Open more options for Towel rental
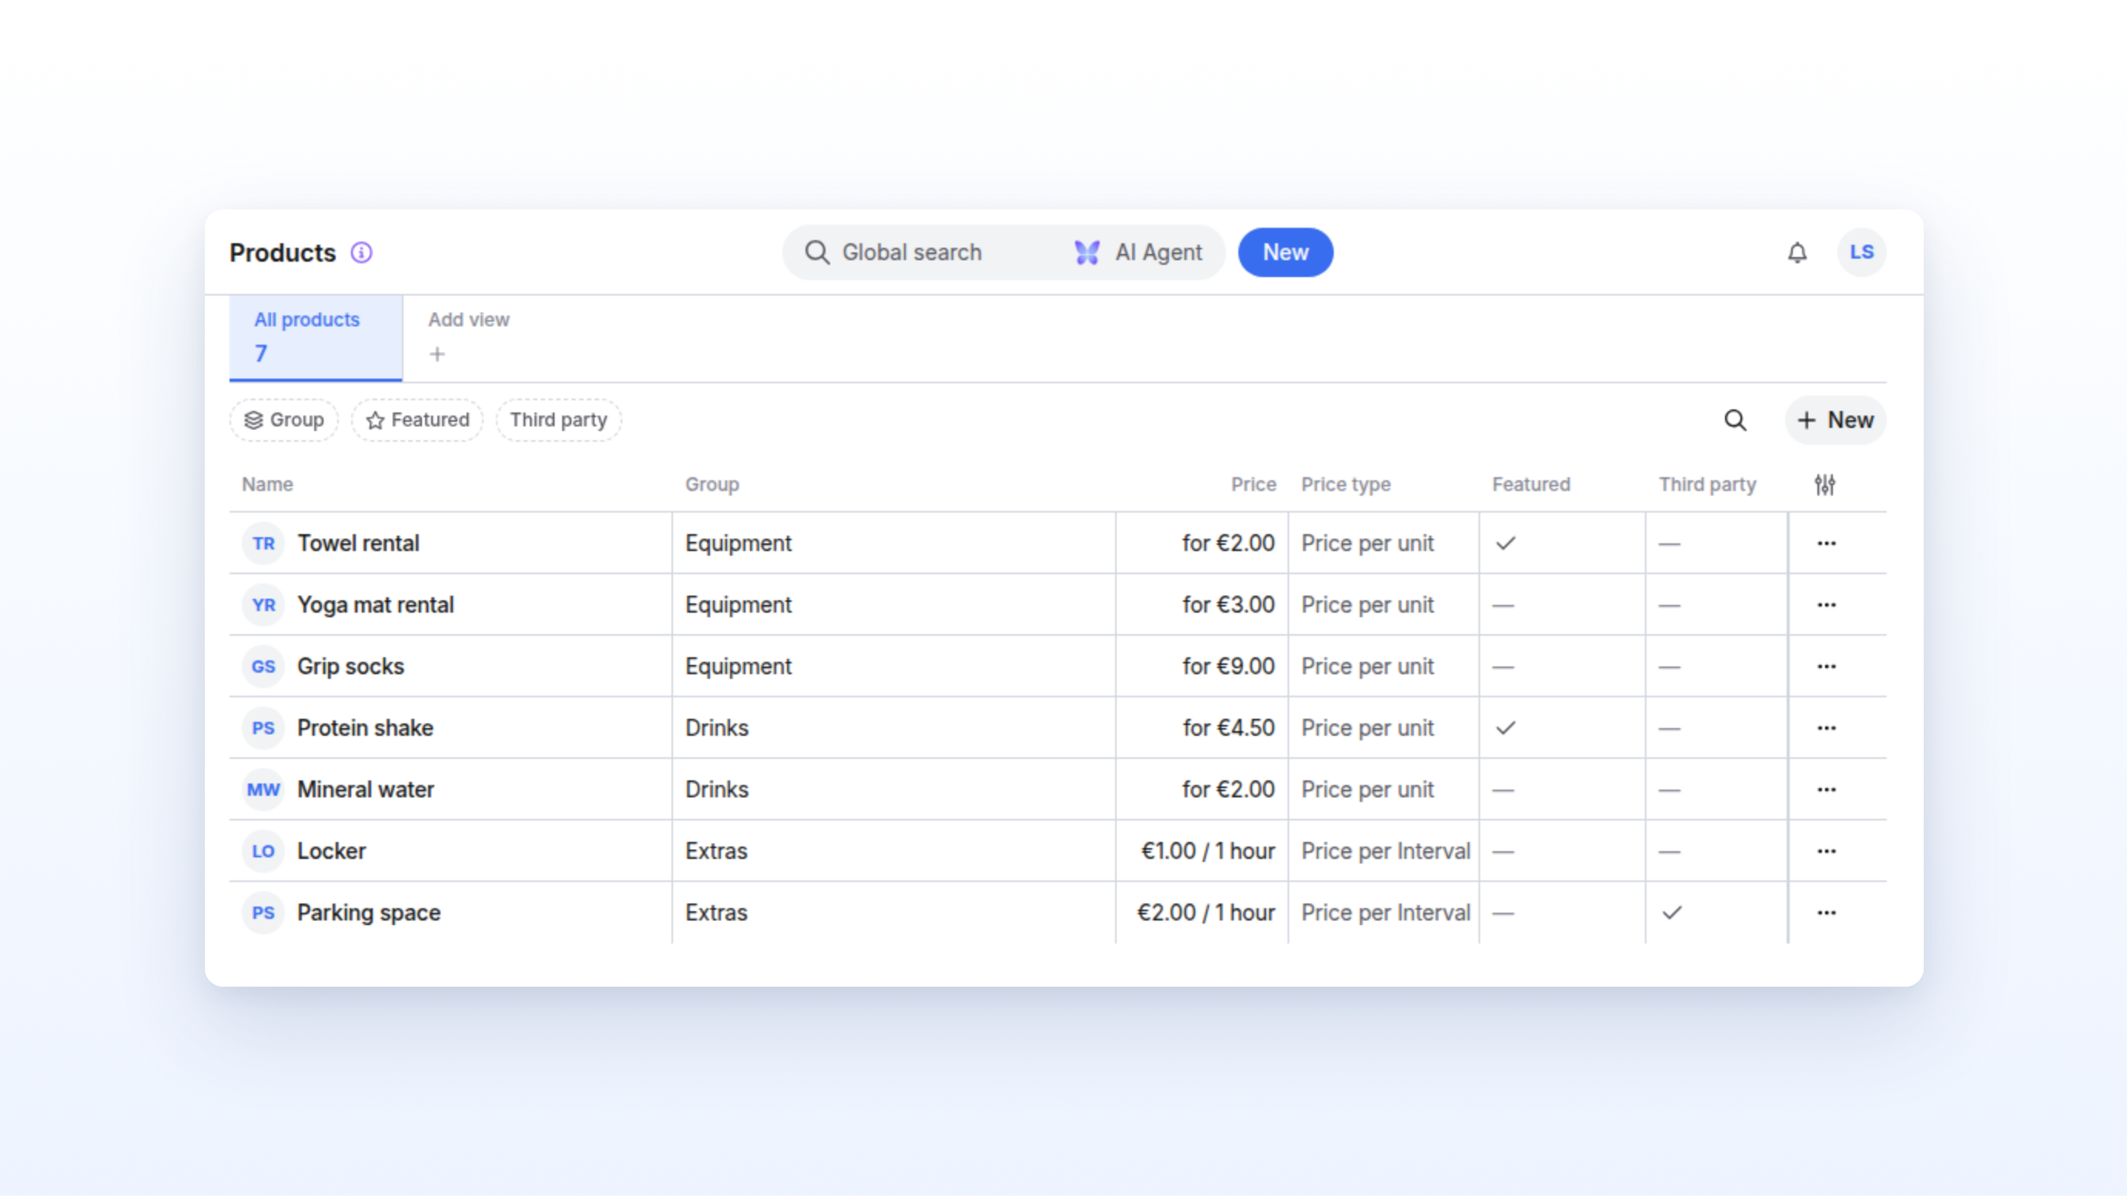This screenshot has width=2127, height=1196. 1827,543
